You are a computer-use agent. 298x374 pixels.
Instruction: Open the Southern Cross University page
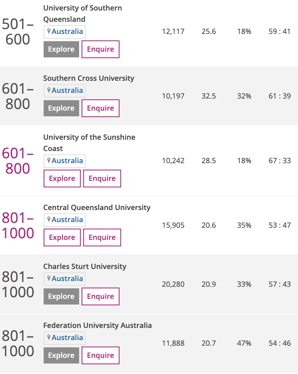point(88,78)
